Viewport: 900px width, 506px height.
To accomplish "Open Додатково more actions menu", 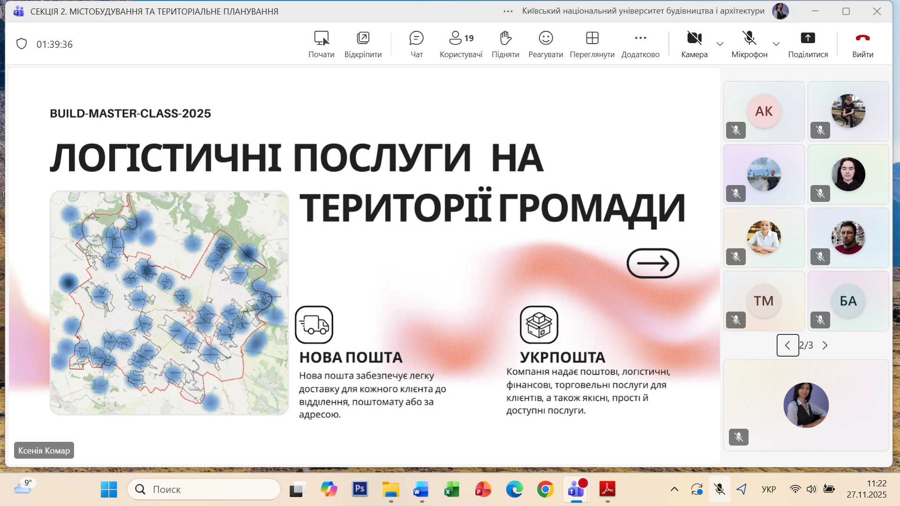I will tap(640, 44).
